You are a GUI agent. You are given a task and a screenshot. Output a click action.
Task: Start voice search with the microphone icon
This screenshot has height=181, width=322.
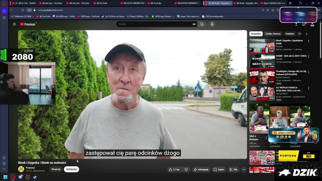pos(212,24)
